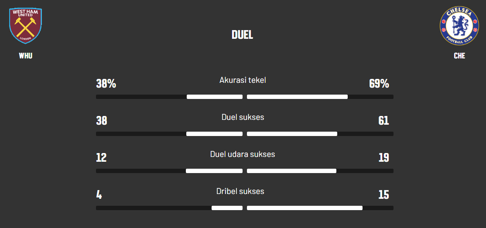This screenshot has width=486, height=228.
Task: Click the 69% tackle accuracy value
Action: click(x=379, y=84)
